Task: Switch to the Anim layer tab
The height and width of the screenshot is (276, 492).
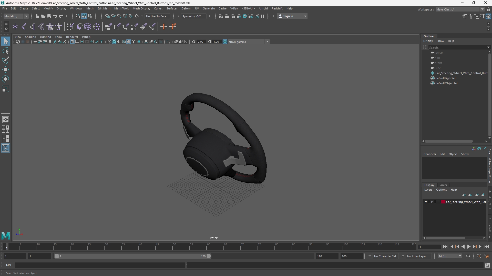Action: (x=443, y=185)
